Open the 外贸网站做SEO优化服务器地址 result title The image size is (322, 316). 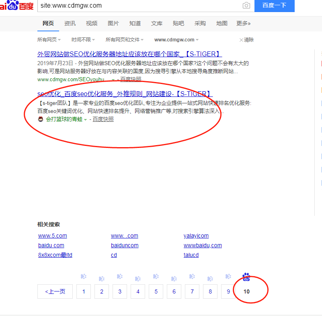click(x=129, y=54)
